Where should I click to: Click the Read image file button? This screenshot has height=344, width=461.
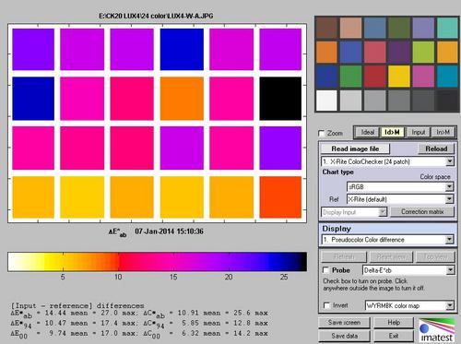pyautogui.click(x=355, y=148)
